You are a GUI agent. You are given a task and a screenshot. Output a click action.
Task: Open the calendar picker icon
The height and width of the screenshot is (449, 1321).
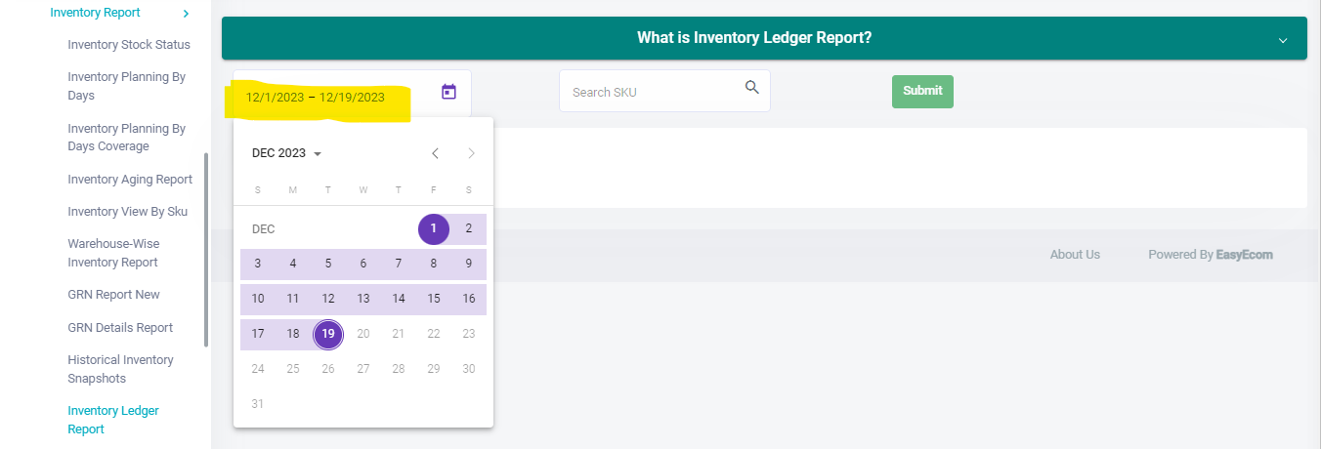[448, 92]
